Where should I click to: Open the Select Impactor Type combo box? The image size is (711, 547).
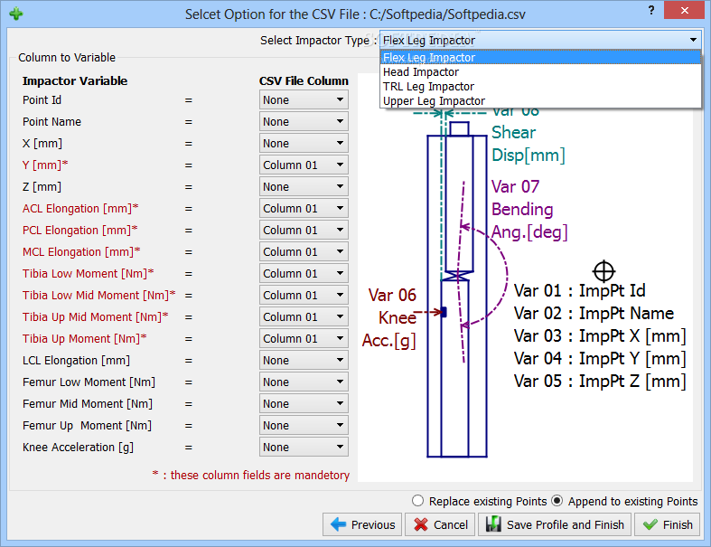pyautogui.click(x=540, y=40)
